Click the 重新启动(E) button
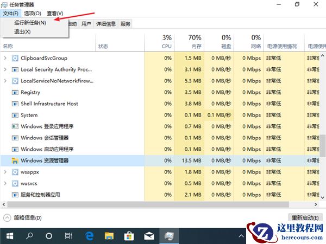Screen dimensions: 326x244 (305, 217)
